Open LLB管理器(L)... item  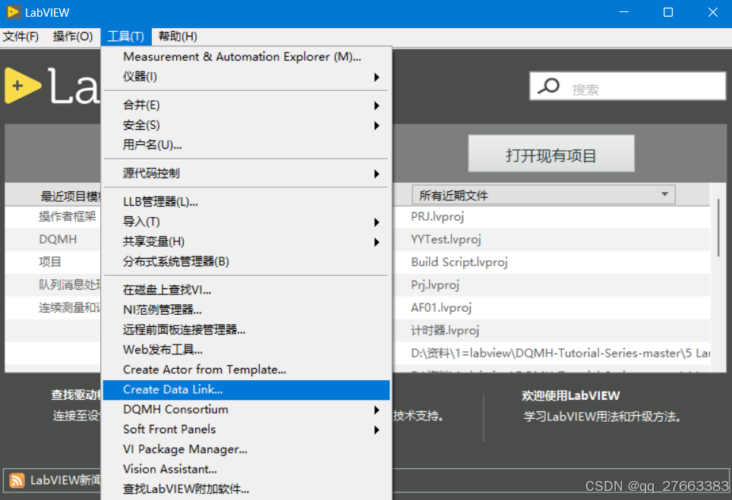pyautogui.click(x=247, y=202)
